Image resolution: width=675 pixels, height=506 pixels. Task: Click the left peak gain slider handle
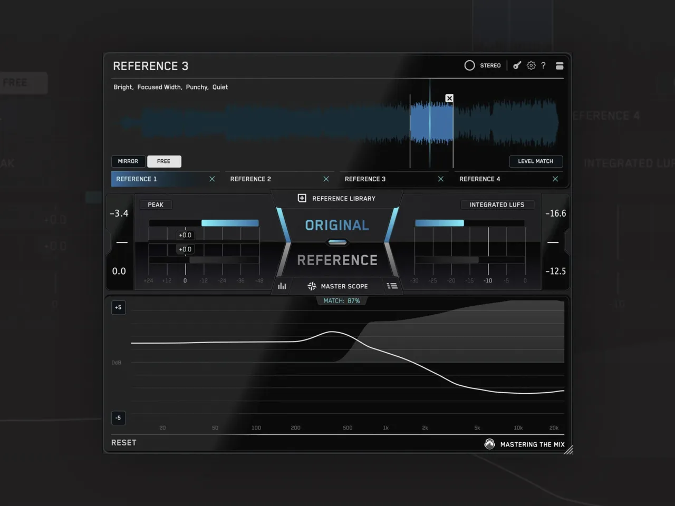[x=122, y=242]
